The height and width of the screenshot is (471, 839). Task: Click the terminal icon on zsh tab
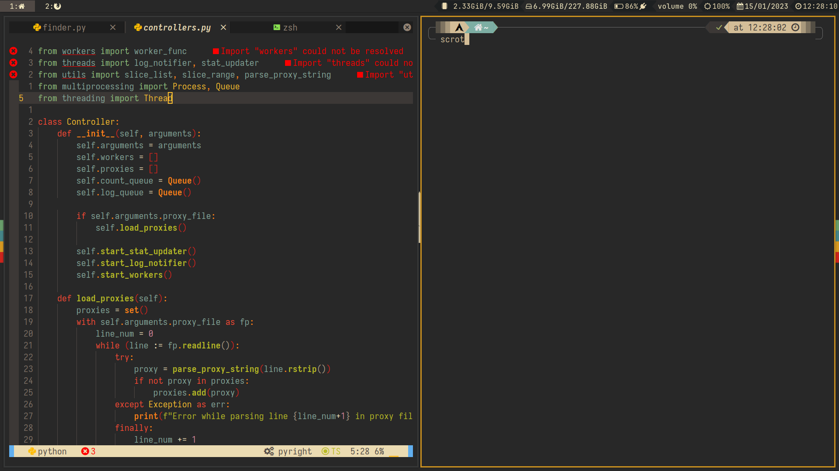click(x=277, y=27)
